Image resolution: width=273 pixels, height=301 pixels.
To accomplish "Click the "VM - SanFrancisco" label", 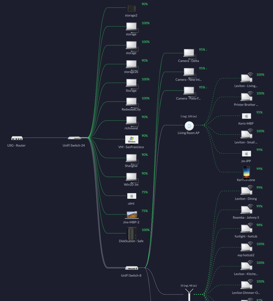I will point(131,147).
